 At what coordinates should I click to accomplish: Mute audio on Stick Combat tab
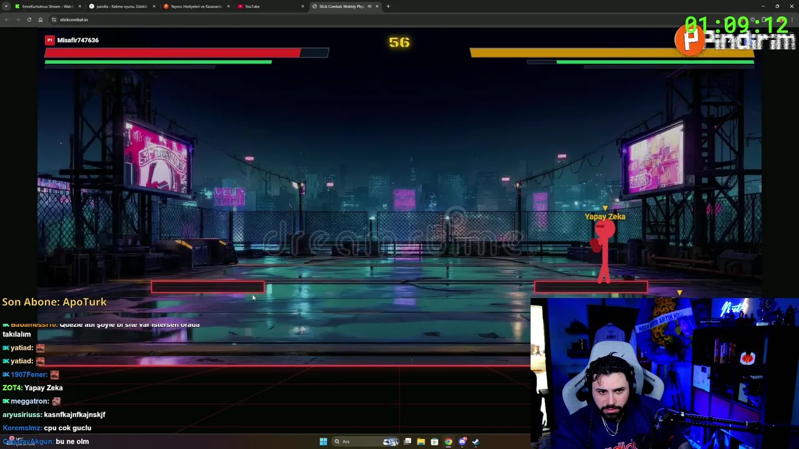coord(369,6)
